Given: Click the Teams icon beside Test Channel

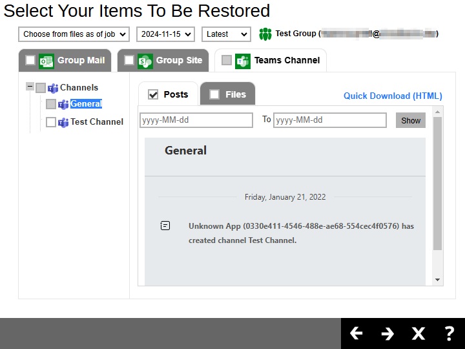Looking at the screenshot, I should click(63, 122).
